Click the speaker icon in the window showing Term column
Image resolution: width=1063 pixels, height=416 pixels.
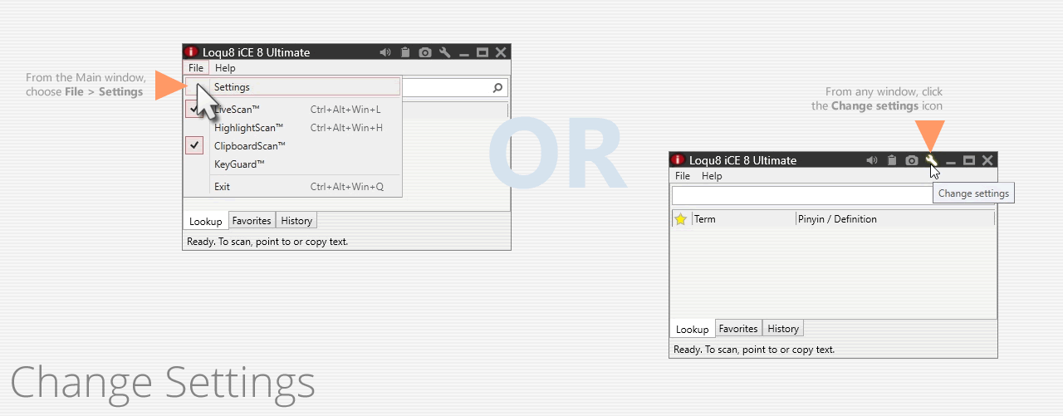click(x=872, y=160)
